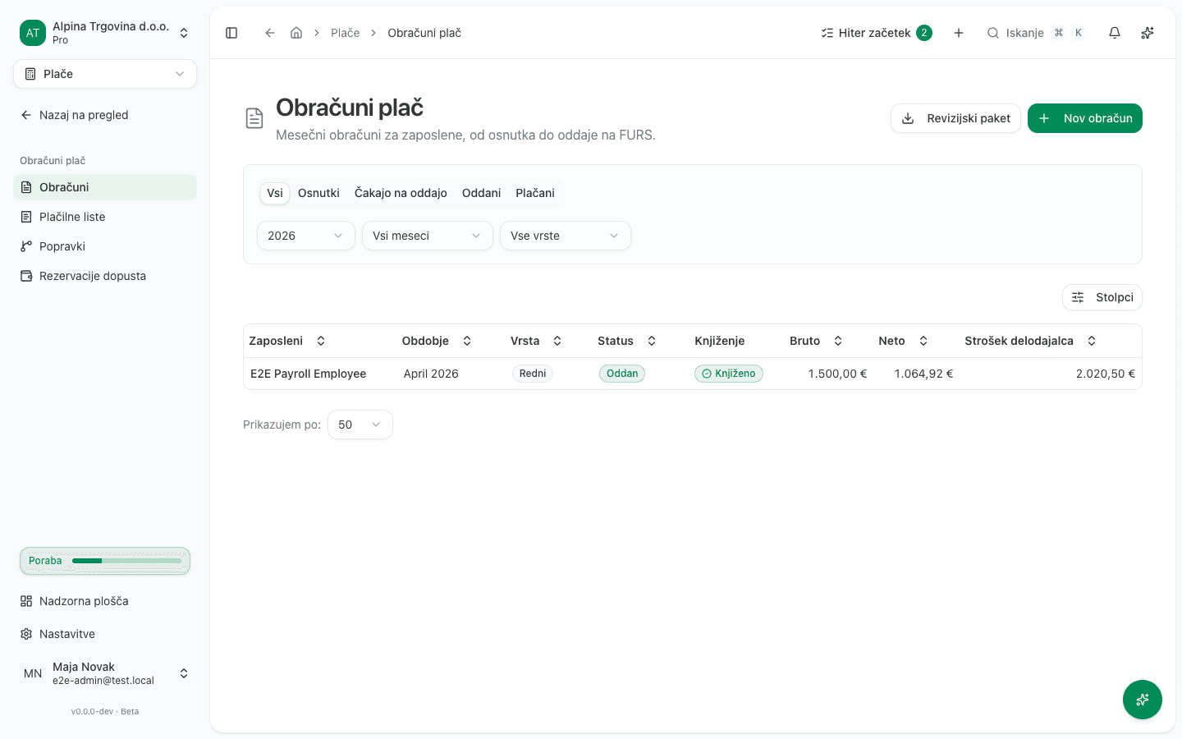The width and height of the screenshot is (1182, 739).
Task: Click the Poraba usage progress bar
Action: click(105, 561)
